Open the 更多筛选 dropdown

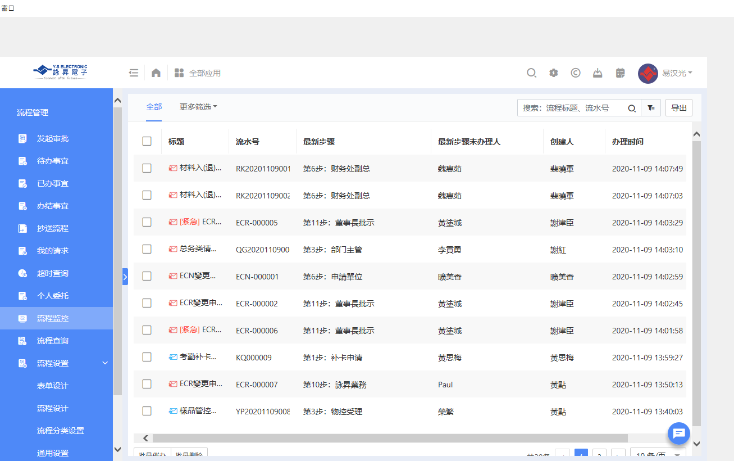pos(198,107)
